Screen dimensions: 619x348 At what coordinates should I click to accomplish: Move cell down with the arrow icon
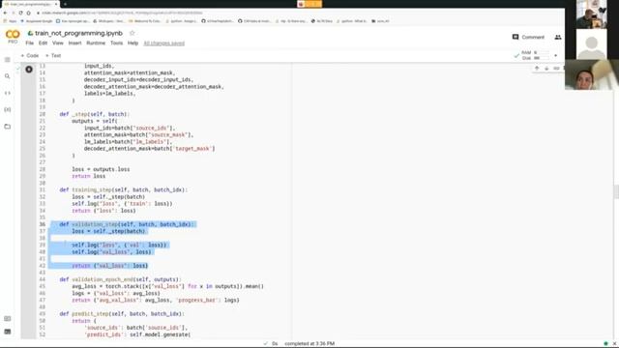(546, 69)
